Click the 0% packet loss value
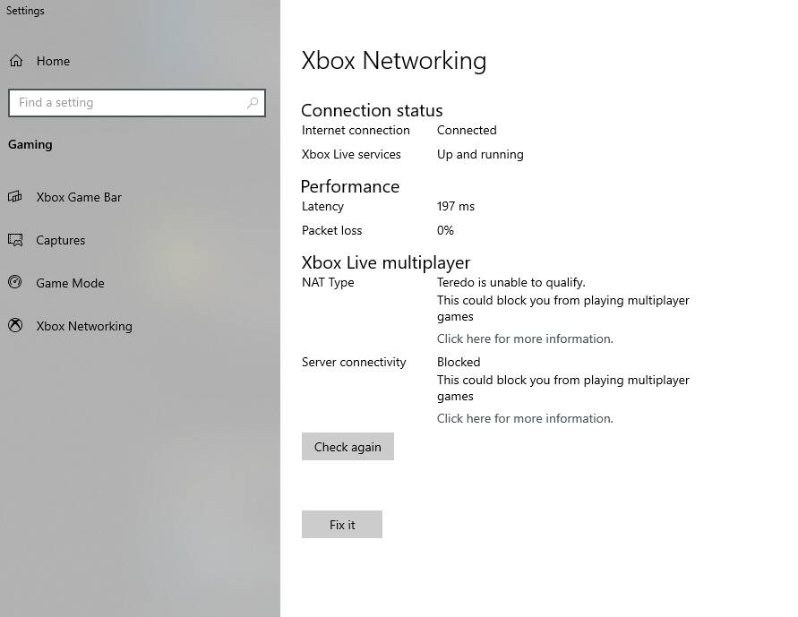 click(x=445, y=231)
